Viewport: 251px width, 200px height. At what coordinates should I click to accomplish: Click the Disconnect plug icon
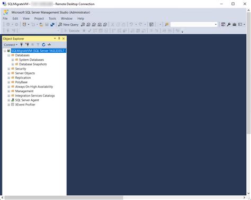[27, 45]
